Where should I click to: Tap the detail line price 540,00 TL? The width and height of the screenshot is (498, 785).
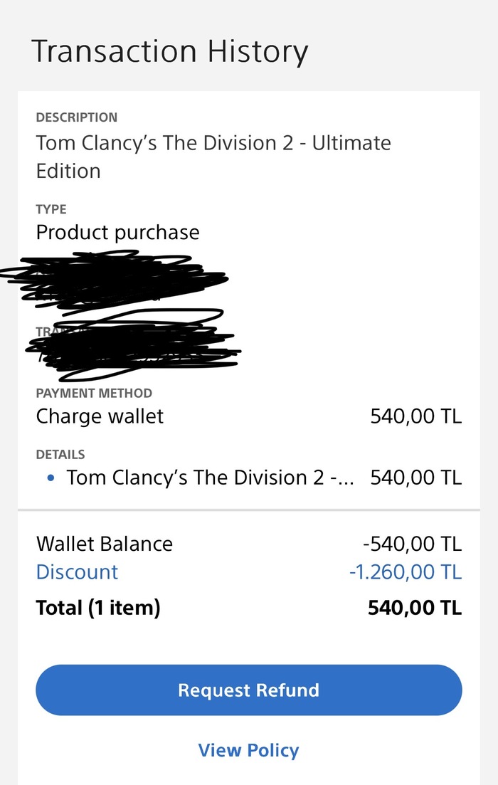pos(416,478)
